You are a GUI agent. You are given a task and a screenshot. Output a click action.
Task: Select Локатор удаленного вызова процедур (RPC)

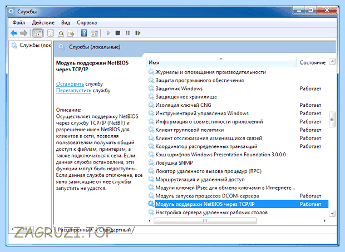tap(208, 171)
